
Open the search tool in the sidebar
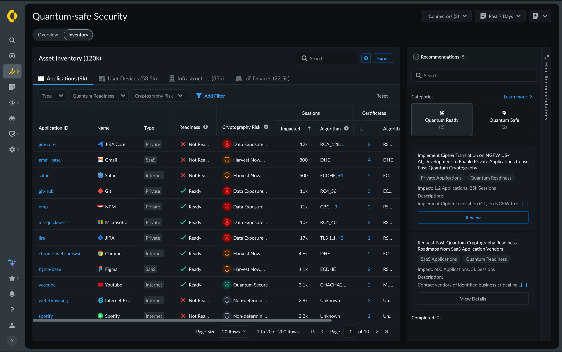12,40
